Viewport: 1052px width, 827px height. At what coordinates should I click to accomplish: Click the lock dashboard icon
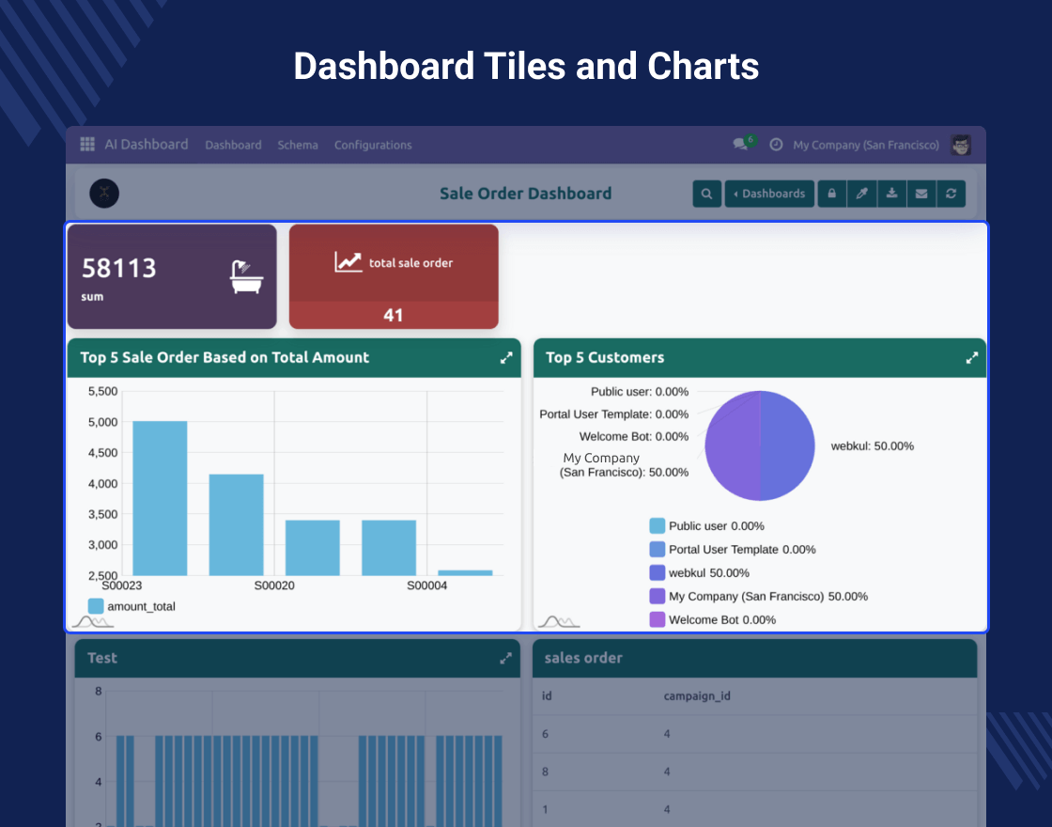click(x=831, y=194)
